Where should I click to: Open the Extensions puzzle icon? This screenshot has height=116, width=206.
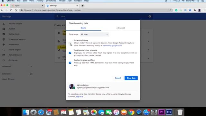tap(195, 10)
